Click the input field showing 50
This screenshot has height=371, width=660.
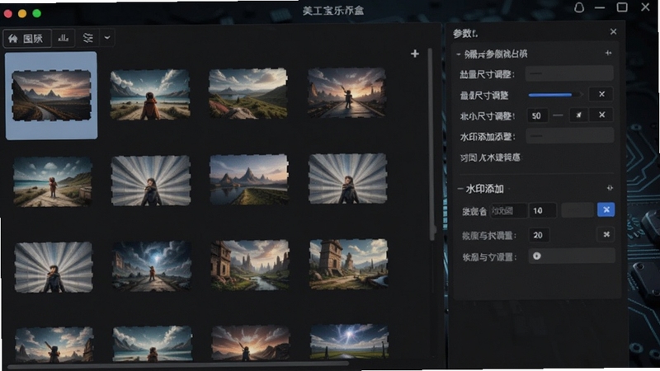pyautogui.click(x=538, y=115)
